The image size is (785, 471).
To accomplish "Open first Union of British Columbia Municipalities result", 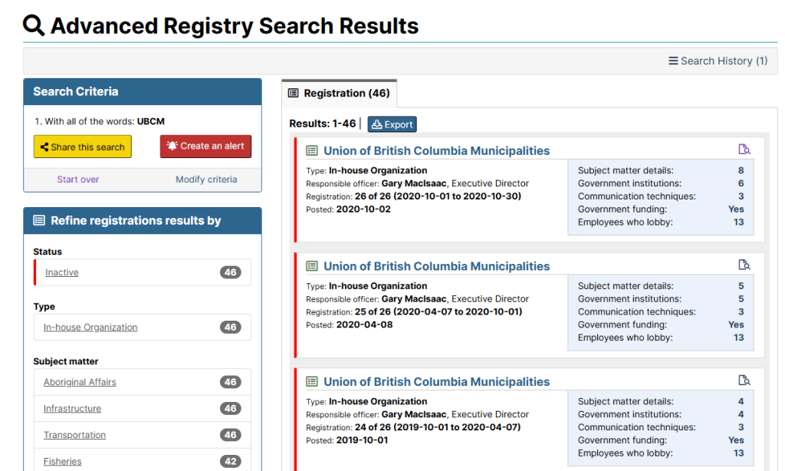I will pyautogui.click(x=436, y=151).
